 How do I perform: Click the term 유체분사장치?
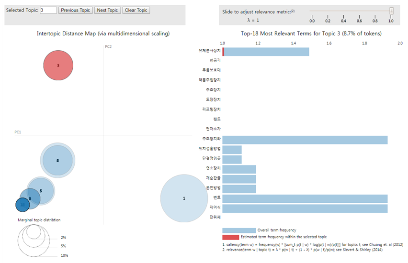tap(209, 50)
